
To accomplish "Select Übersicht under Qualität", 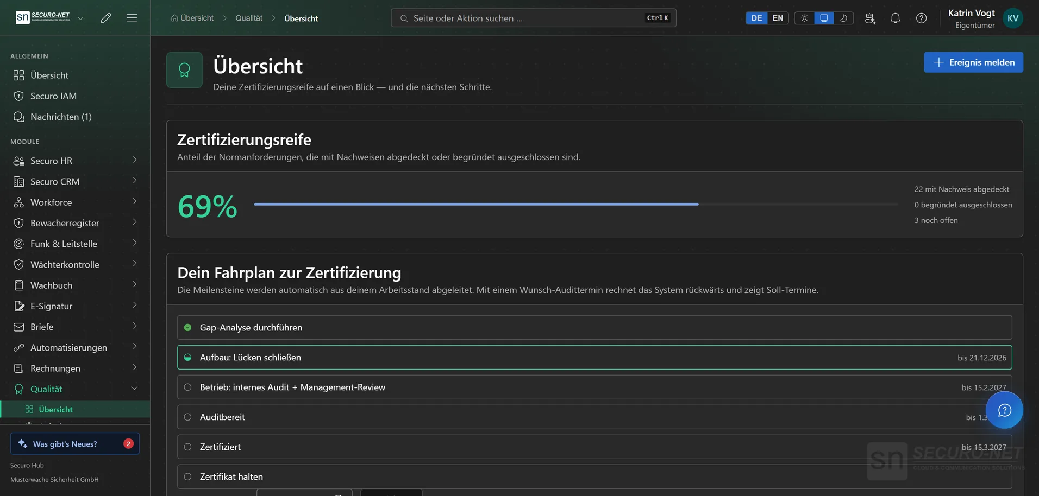I will coord(75,410).
